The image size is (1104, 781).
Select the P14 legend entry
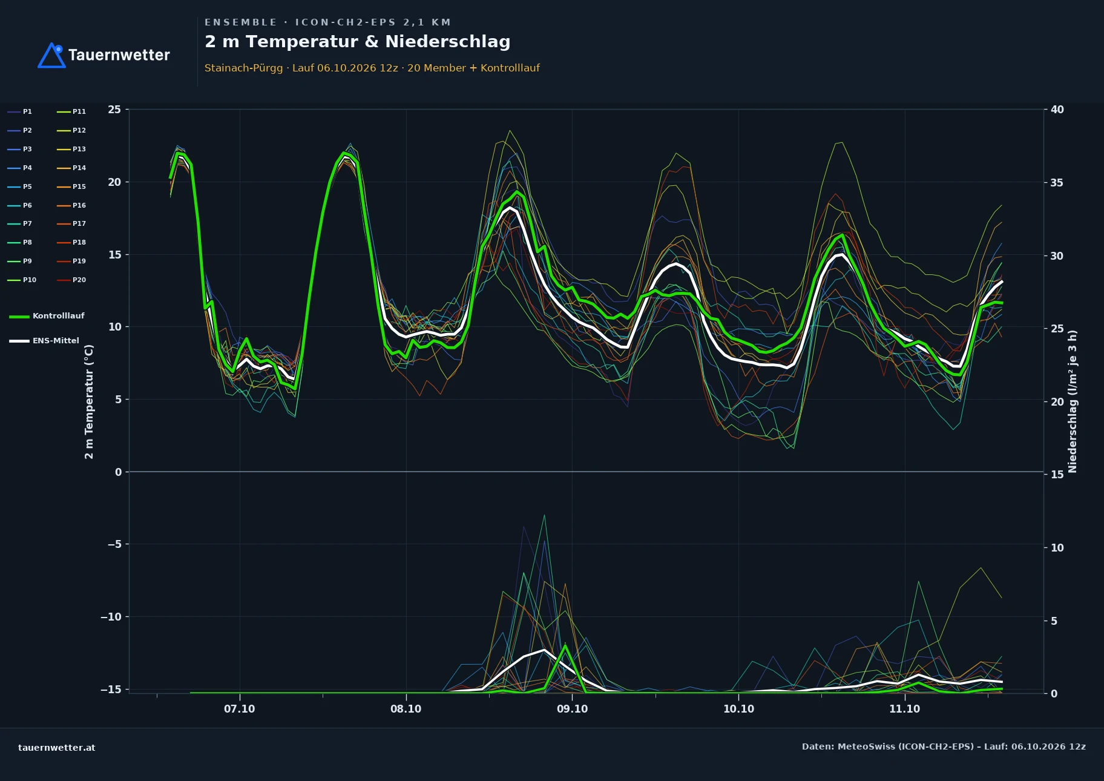(71, 168)
